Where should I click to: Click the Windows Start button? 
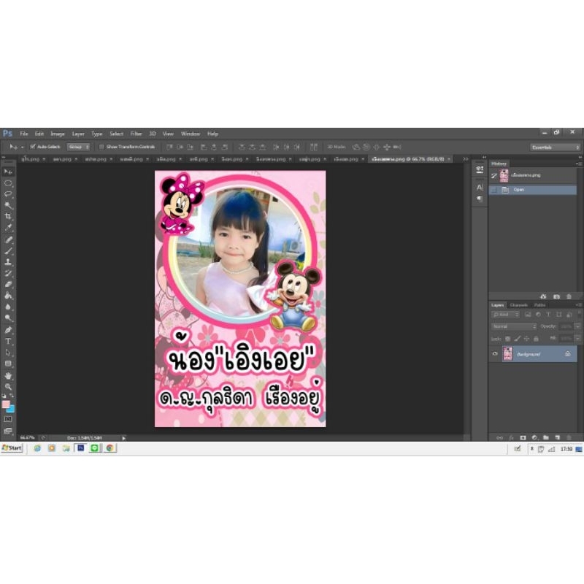12,447
